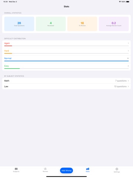Screen dimensions: 133x178
Task: Click the Easy count value 2
Action: pos(128,66)
